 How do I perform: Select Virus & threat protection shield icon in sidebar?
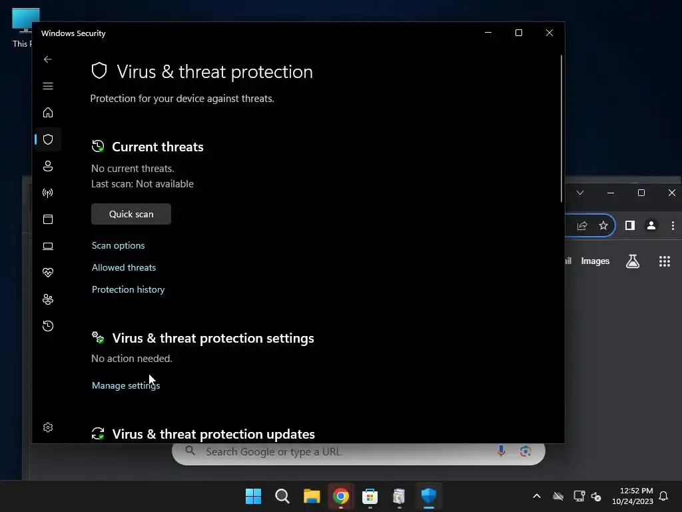pos(48,139)
